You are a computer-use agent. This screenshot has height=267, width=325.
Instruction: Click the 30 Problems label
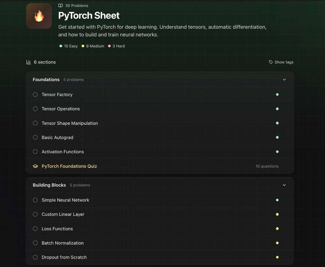[x=77, y=6]
